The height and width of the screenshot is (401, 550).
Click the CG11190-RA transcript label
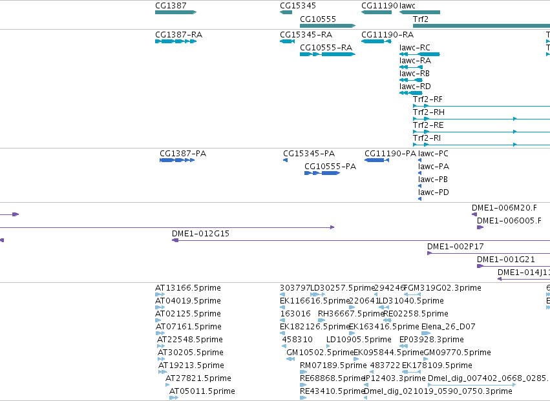[387, 35]
